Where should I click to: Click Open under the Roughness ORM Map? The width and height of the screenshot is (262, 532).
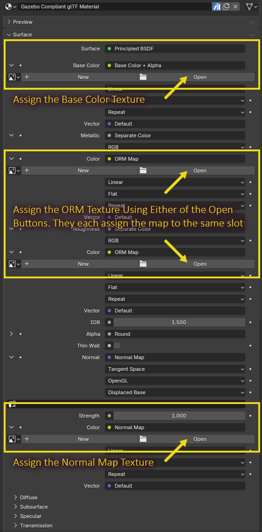196,263
